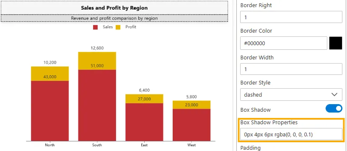
Task: Click the East yellow Profit segment
Action: [x=144, y=99]
